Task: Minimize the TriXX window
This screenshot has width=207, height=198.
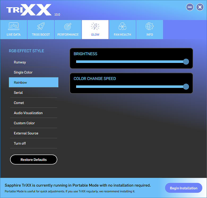Action: pos(190,7)
